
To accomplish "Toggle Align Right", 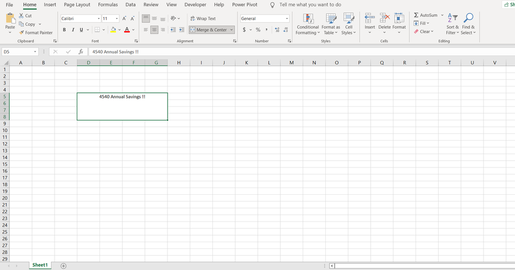I will point(162,30).
